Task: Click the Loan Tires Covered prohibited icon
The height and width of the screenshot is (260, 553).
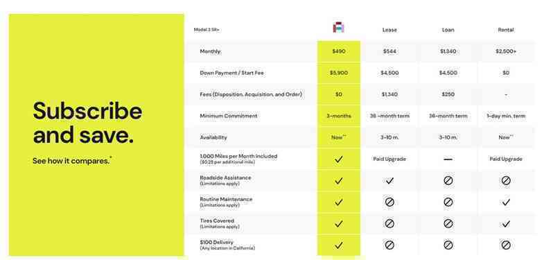Action: pos(448,223)
